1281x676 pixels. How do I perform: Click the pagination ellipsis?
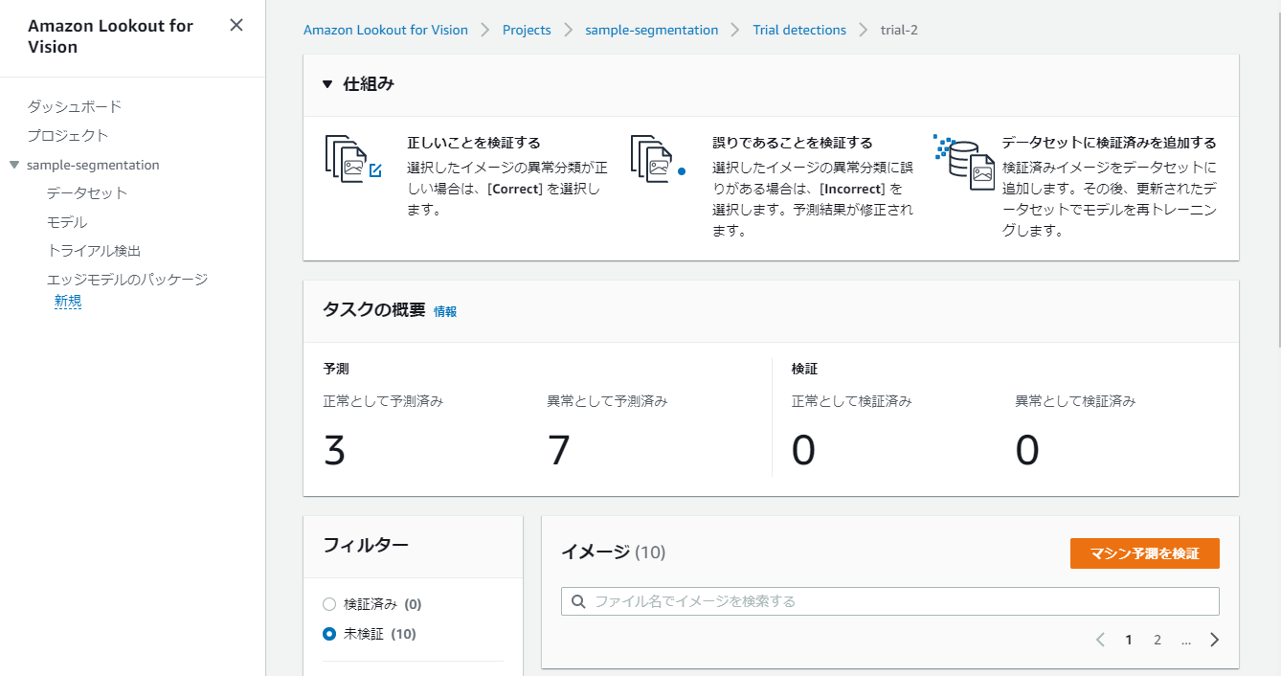(1186, 640)
